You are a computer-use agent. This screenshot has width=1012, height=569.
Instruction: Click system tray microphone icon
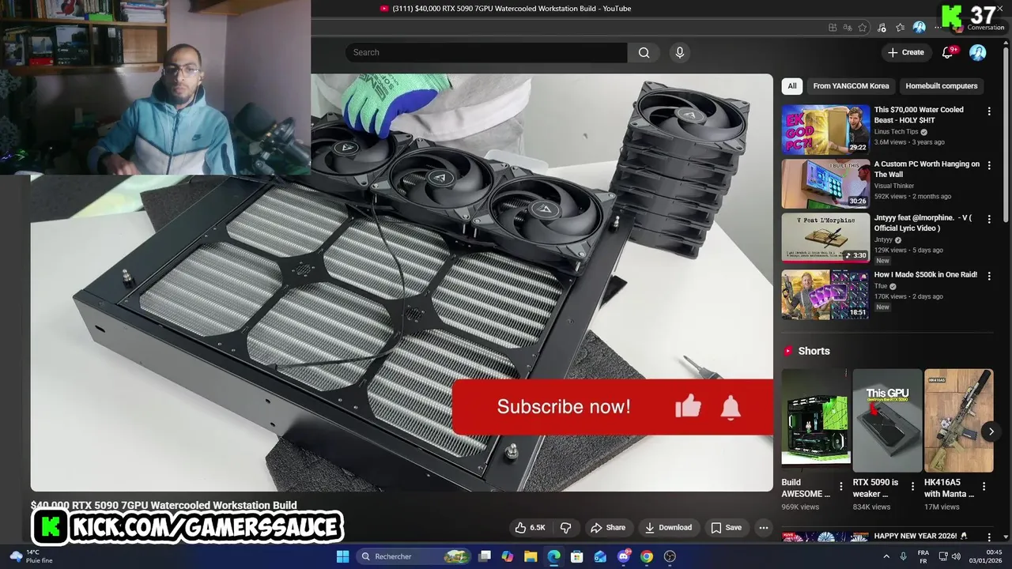point(903,556)
